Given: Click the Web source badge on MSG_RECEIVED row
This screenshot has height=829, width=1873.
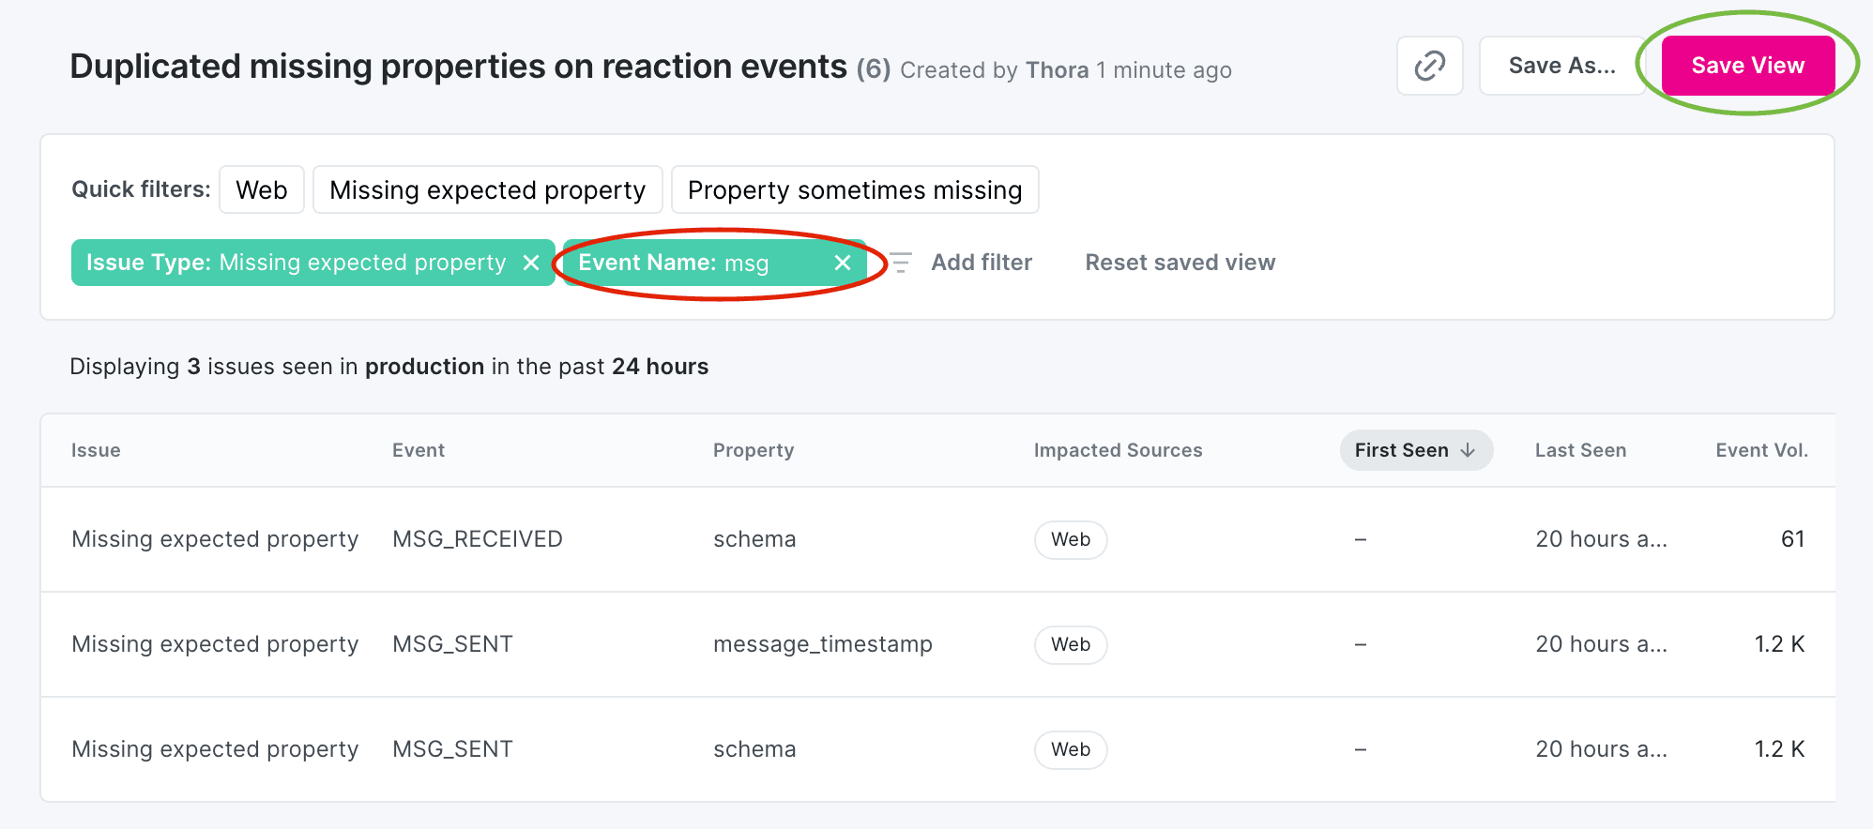Looking at the screenshot, I should [1070, 539].
